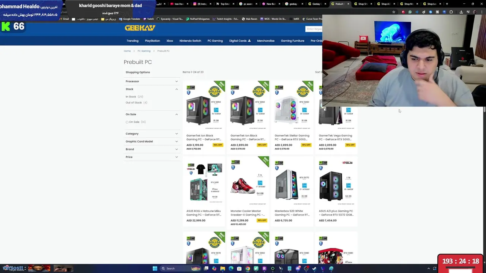This screenshot has height=273, width=486.
Task: Open Chrome extensions puzzle icon
Action: point(451,12)
